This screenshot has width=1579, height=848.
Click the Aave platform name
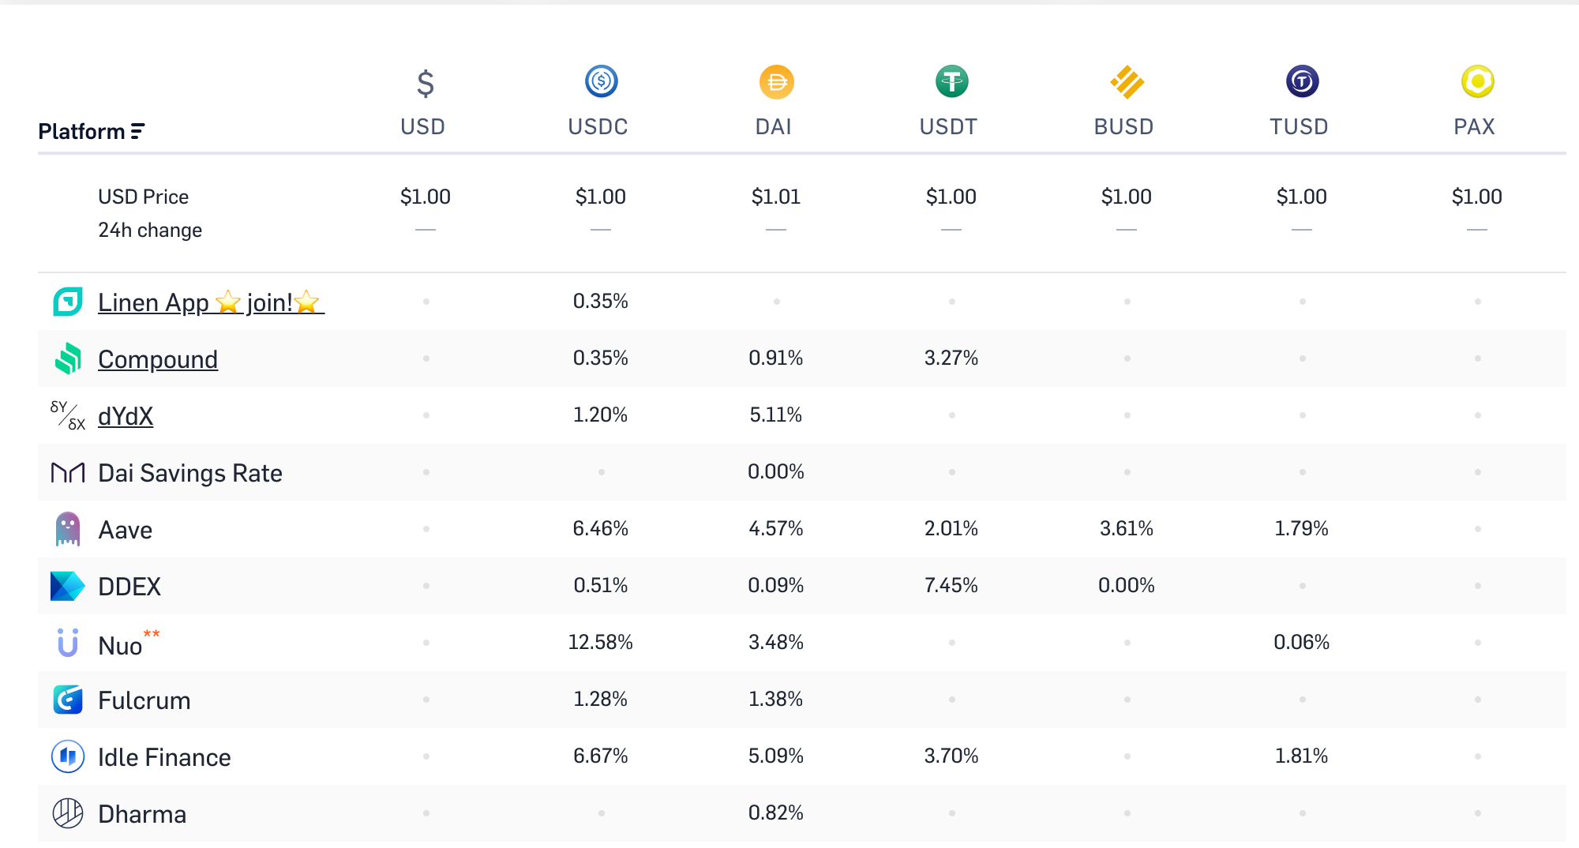click(x=126, y=530)
